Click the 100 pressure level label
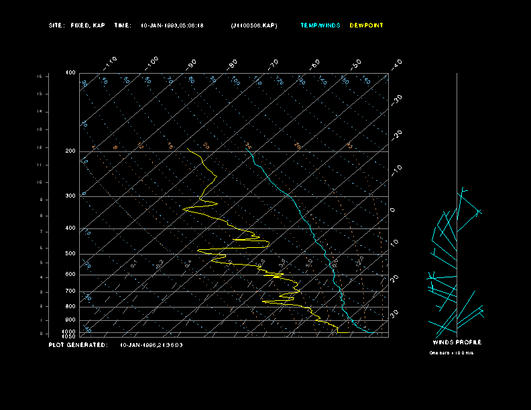Viewport: 531px width, 410px height. click(x=70, y=73)
